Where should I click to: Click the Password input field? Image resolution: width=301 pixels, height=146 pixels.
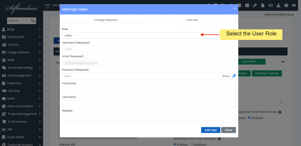[147, 76]
